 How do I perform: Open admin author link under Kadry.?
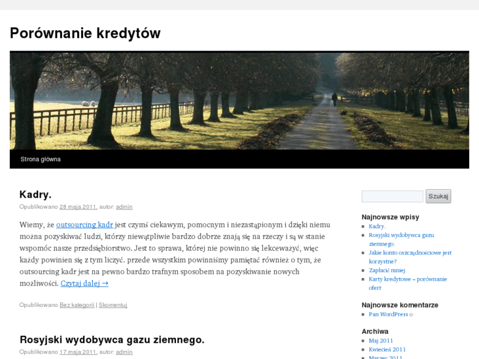(x=124, y=207)
